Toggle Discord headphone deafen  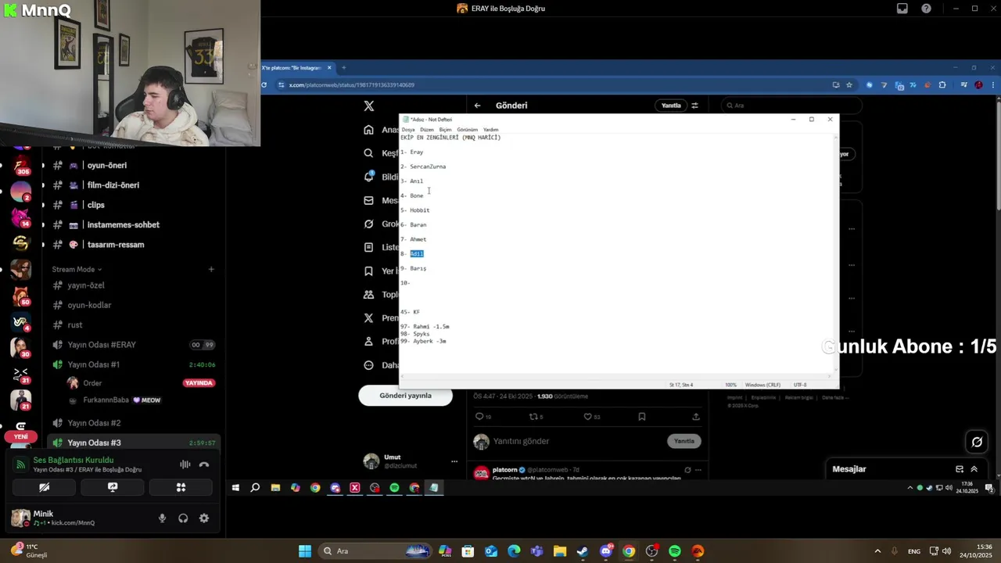pos(183,518)
